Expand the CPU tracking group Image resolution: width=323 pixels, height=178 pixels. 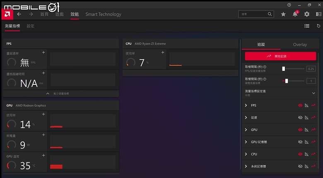click(x=246, y=154)
